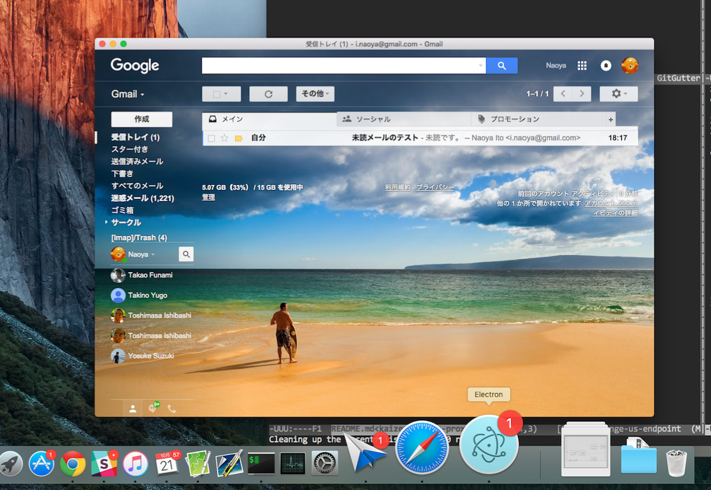Open Electron app in Dock
The height and width of the screenshot is (490, 711).
[489, 445]
